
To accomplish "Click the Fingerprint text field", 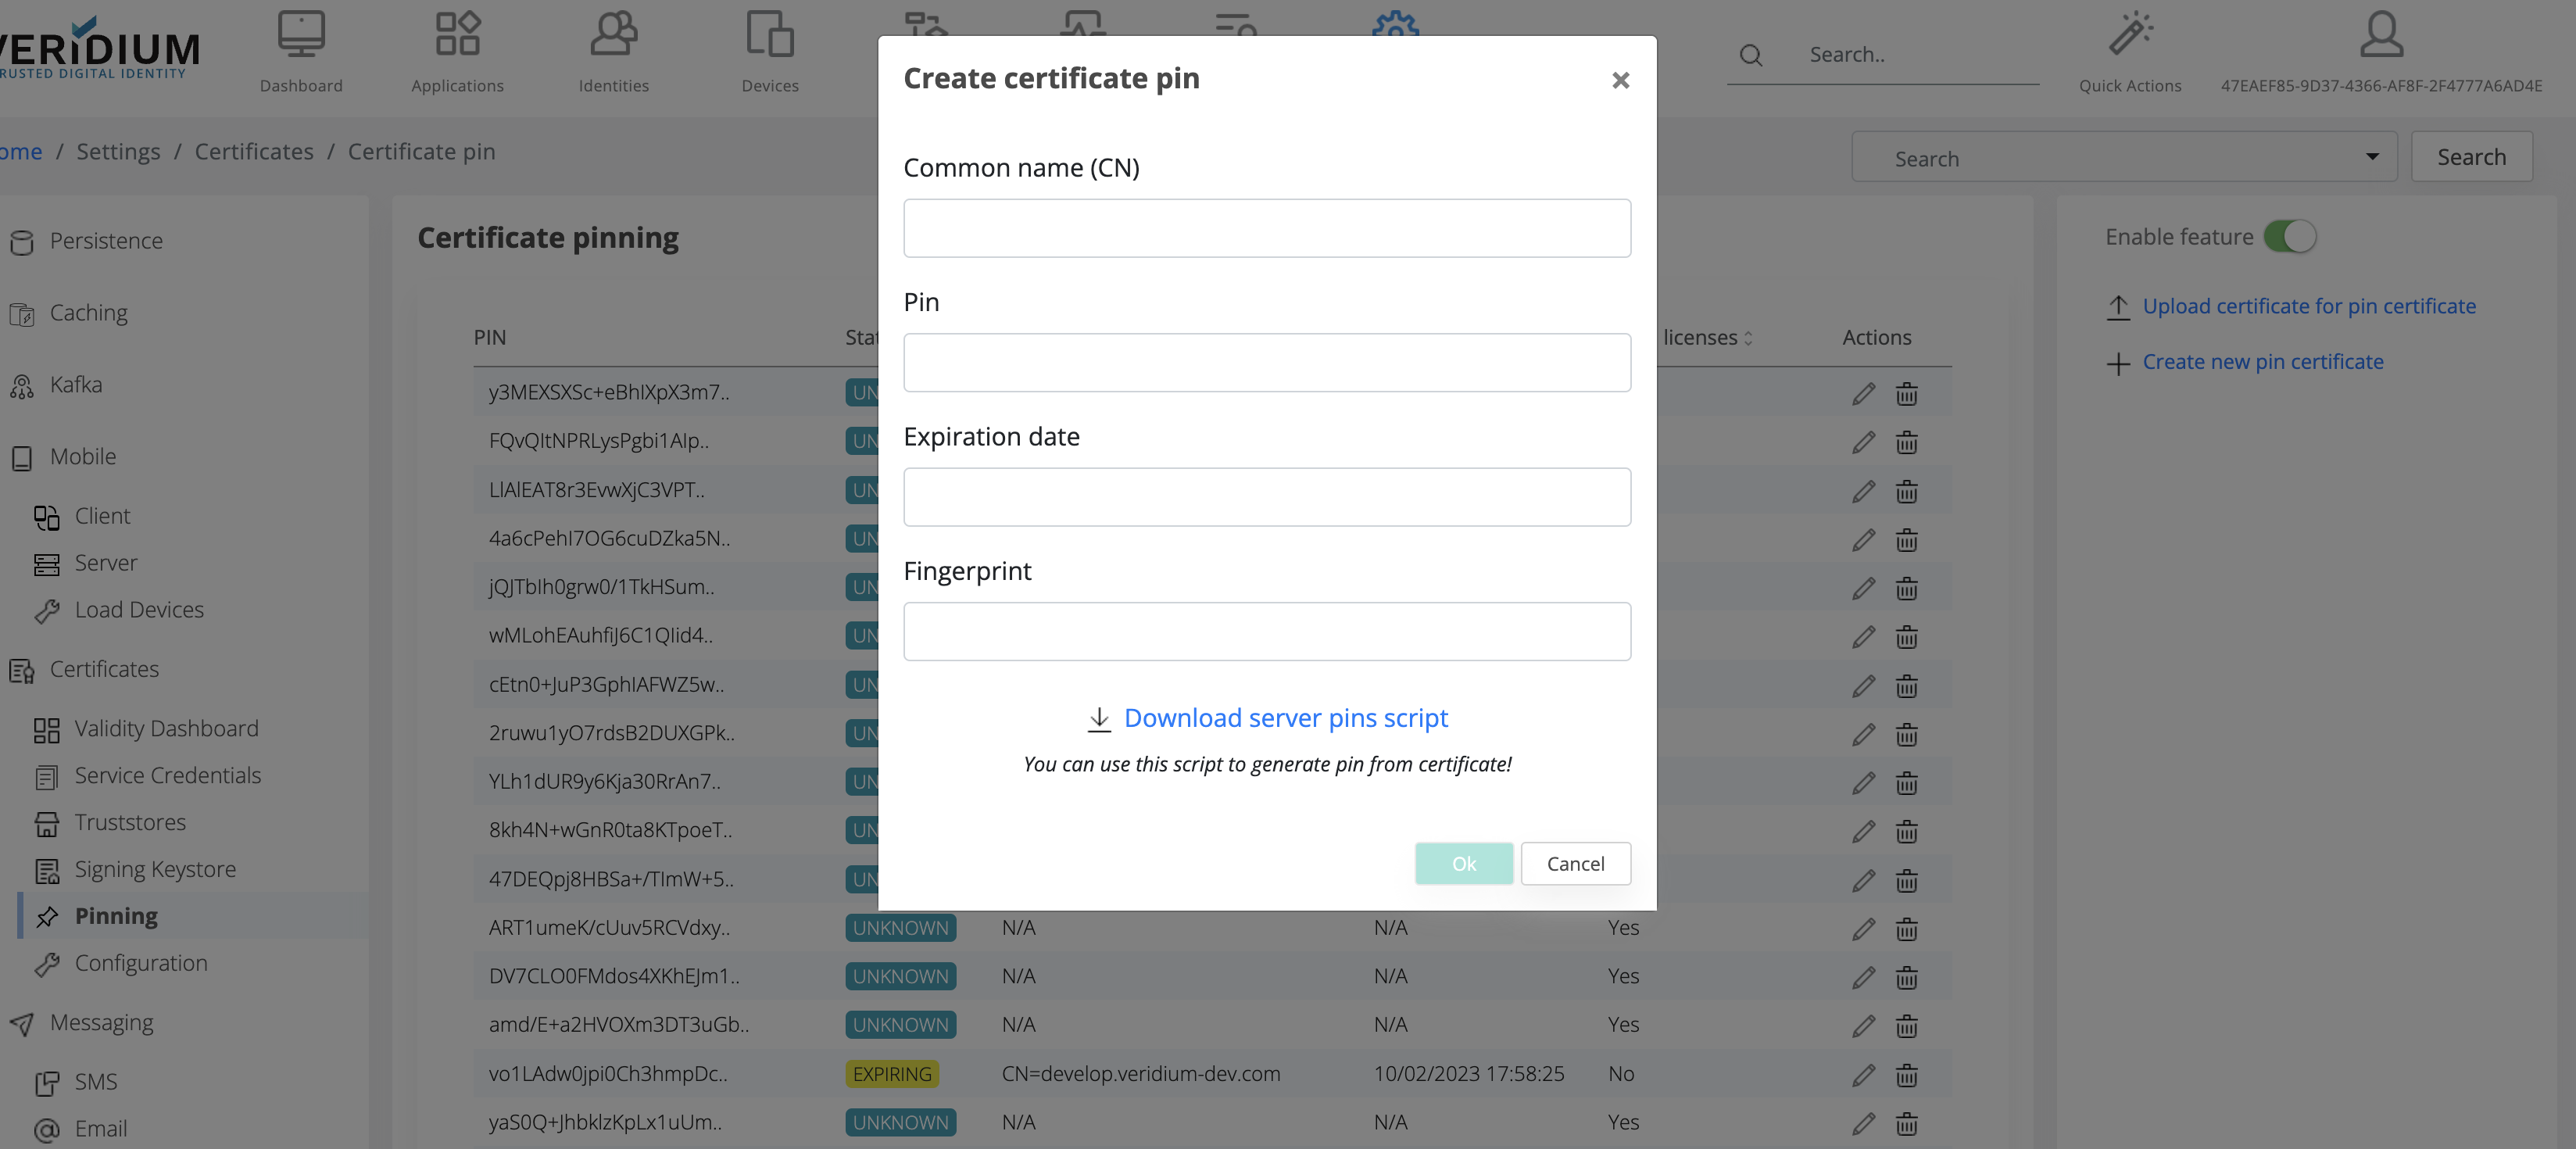I will [1266, 631].
